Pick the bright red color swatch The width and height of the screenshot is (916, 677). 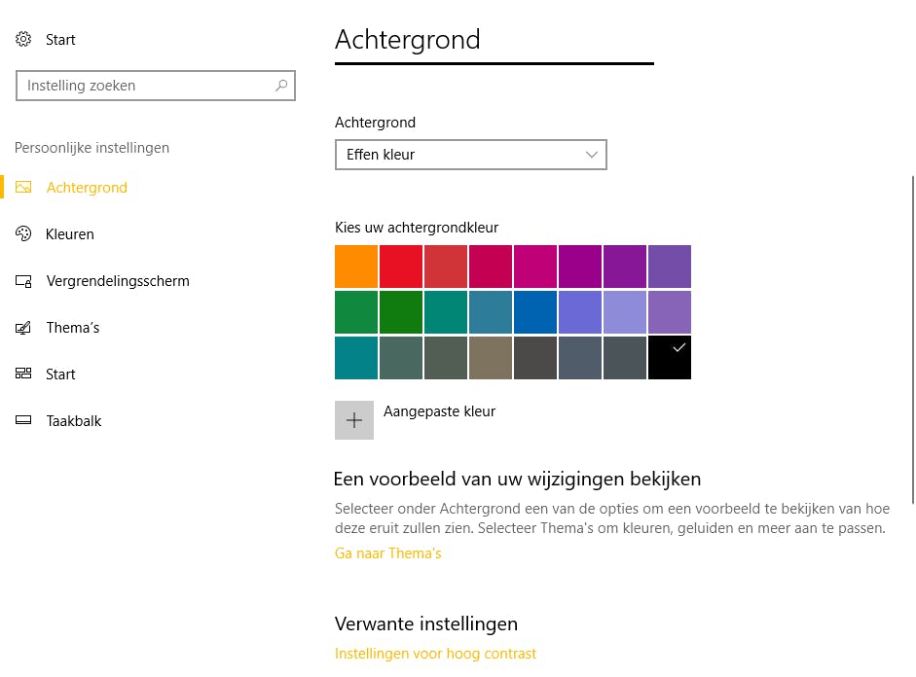401,267
